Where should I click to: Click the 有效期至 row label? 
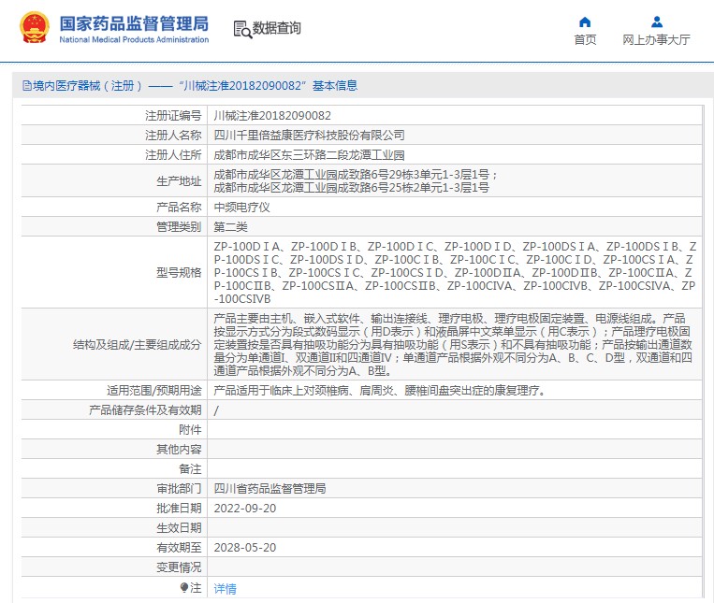pos(179,548)
